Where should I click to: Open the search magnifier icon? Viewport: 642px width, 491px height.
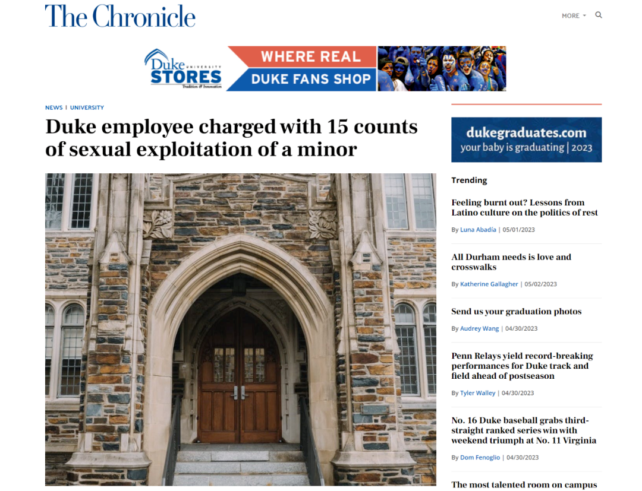tap(598, 15)
